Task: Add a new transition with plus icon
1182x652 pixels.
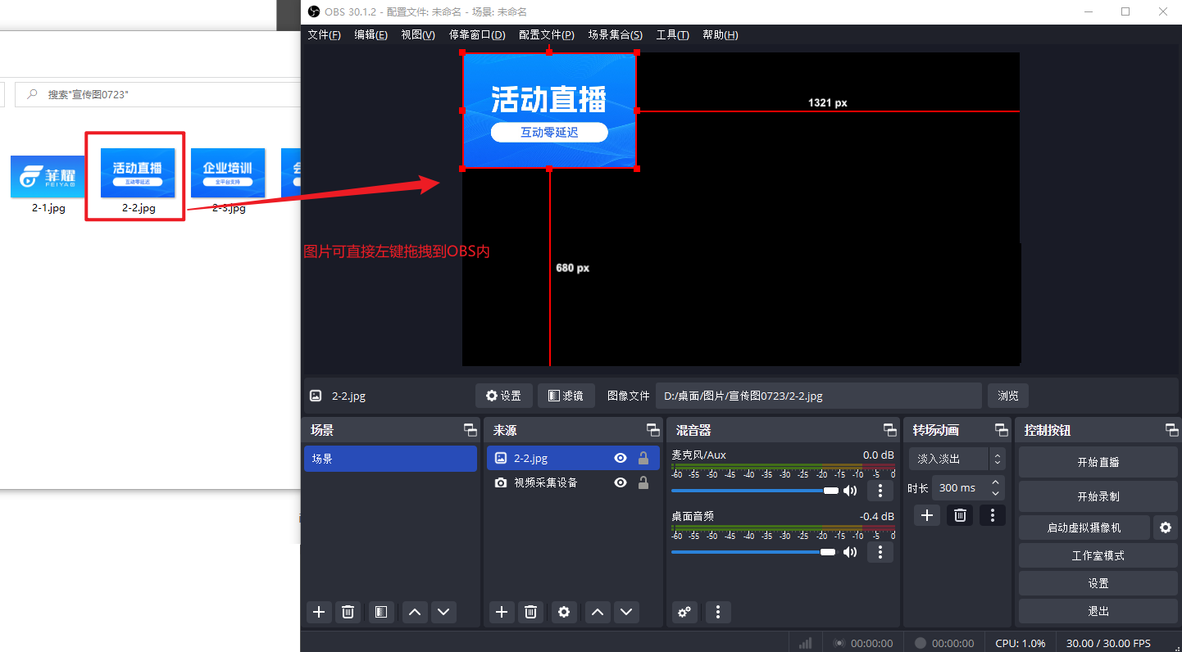Action: point(926,515)
